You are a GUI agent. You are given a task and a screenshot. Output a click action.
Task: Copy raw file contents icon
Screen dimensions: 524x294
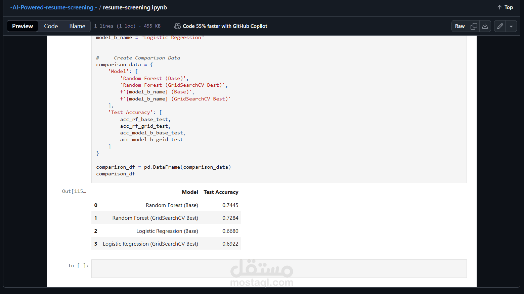click(474, 26)
